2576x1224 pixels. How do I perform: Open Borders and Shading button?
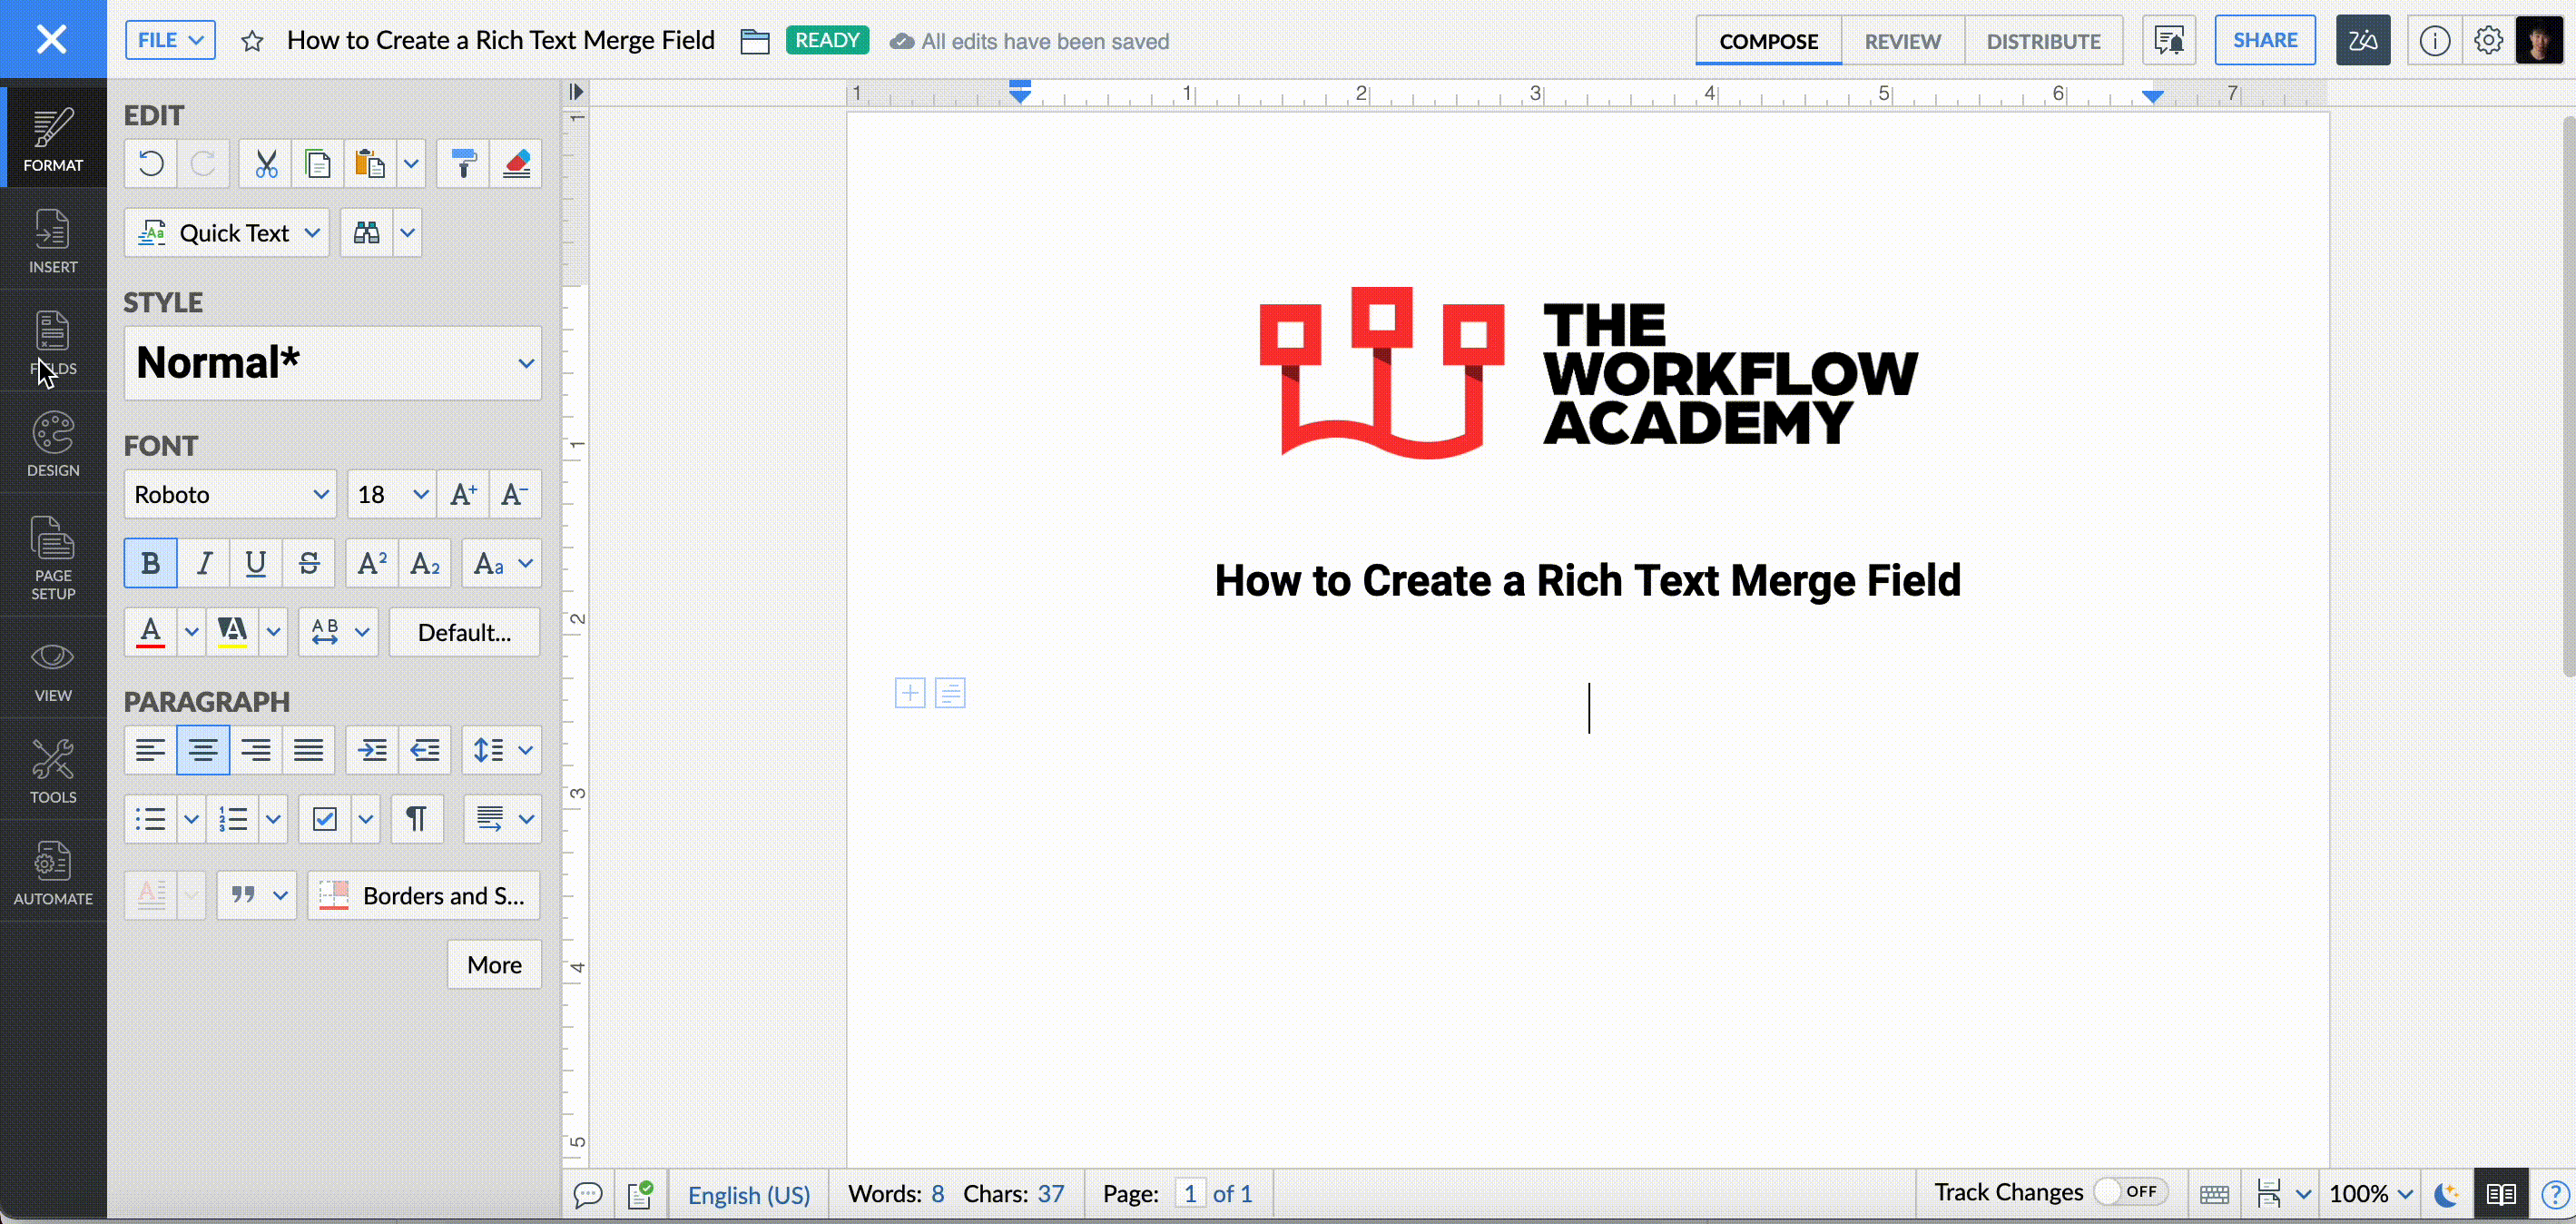tap(424, 896)
